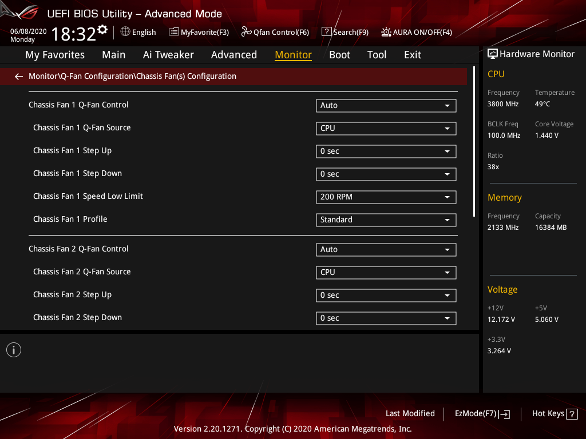This screenshot has height=439, width=586.
Task: Open Chassis Fan 2 Step Up dropdown
Action: (x=386, y=296)
